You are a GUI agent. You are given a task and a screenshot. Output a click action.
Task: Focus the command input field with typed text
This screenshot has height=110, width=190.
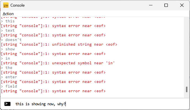click(96, 104)
